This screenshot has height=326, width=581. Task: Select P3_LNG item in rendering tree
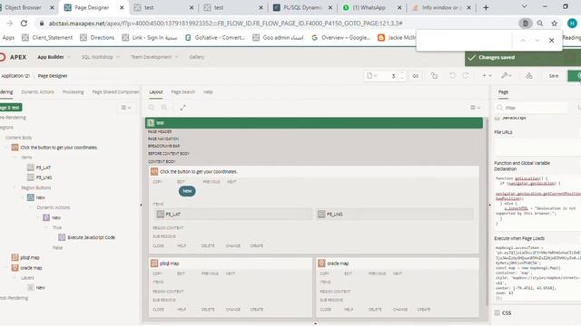point(44,177)
